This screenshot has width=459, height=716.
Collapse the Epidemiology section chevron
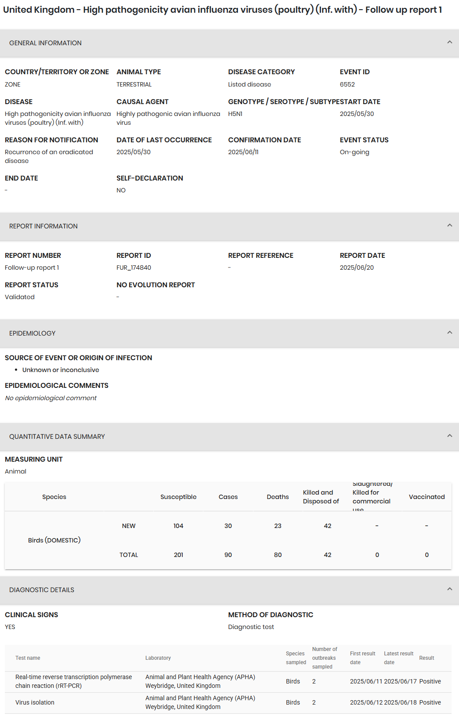click(x=449, y=333)
